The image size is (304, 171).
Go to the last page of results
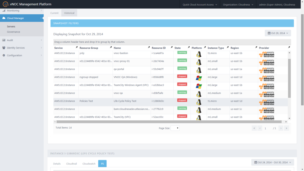pyautogui.click(x=286, y=128)
